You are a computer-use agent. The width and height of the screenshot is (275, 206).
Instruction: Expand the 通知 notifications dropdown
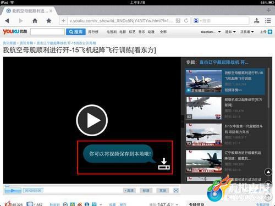pos(230,32)
